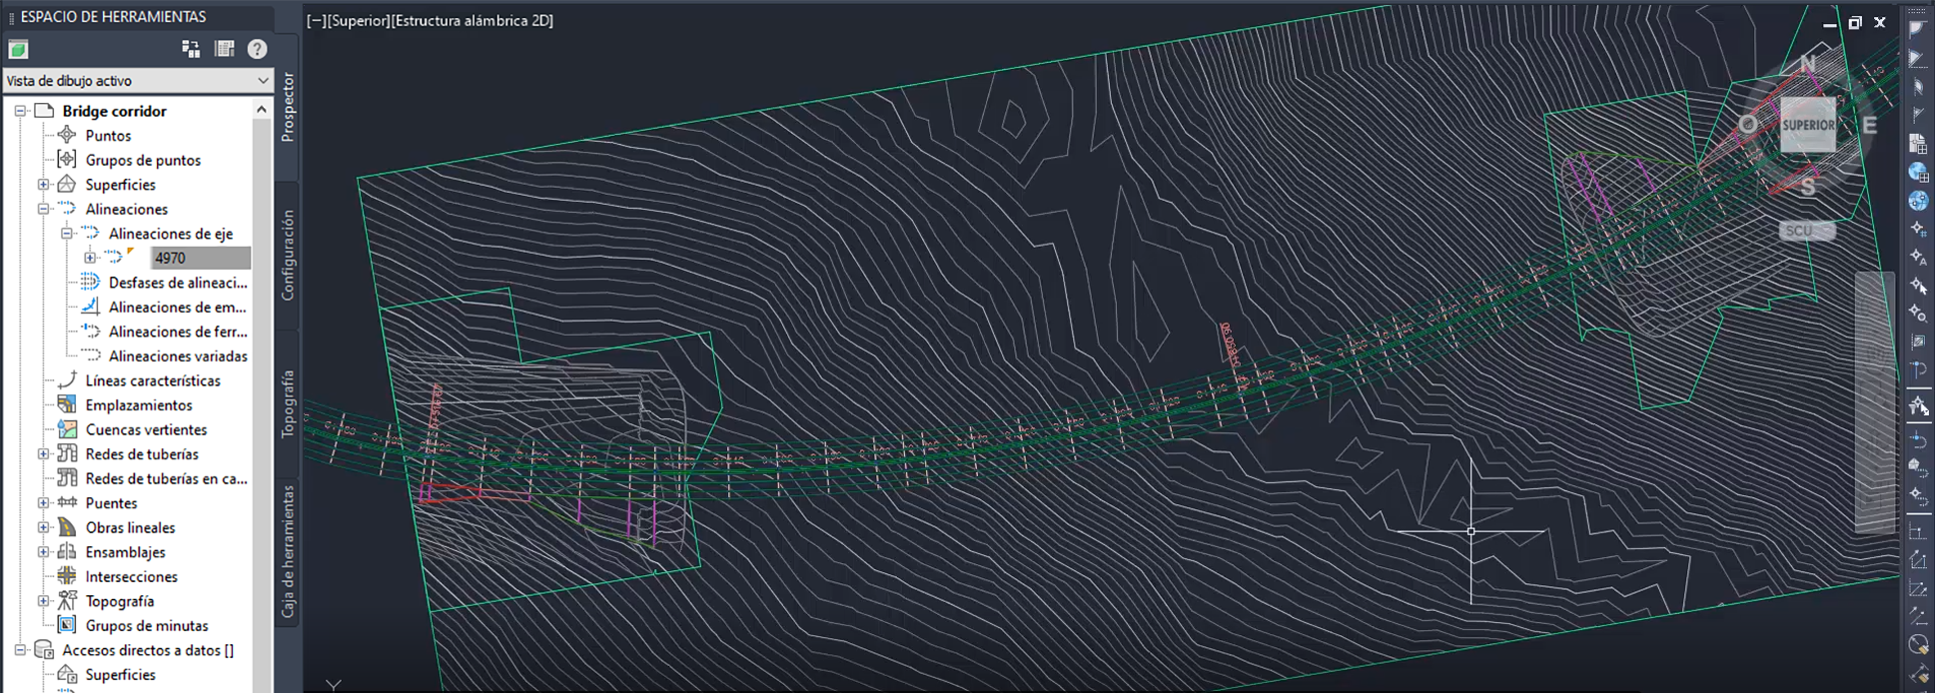Click the Superficies surface icon under Bridge corridor

[67, 184]
